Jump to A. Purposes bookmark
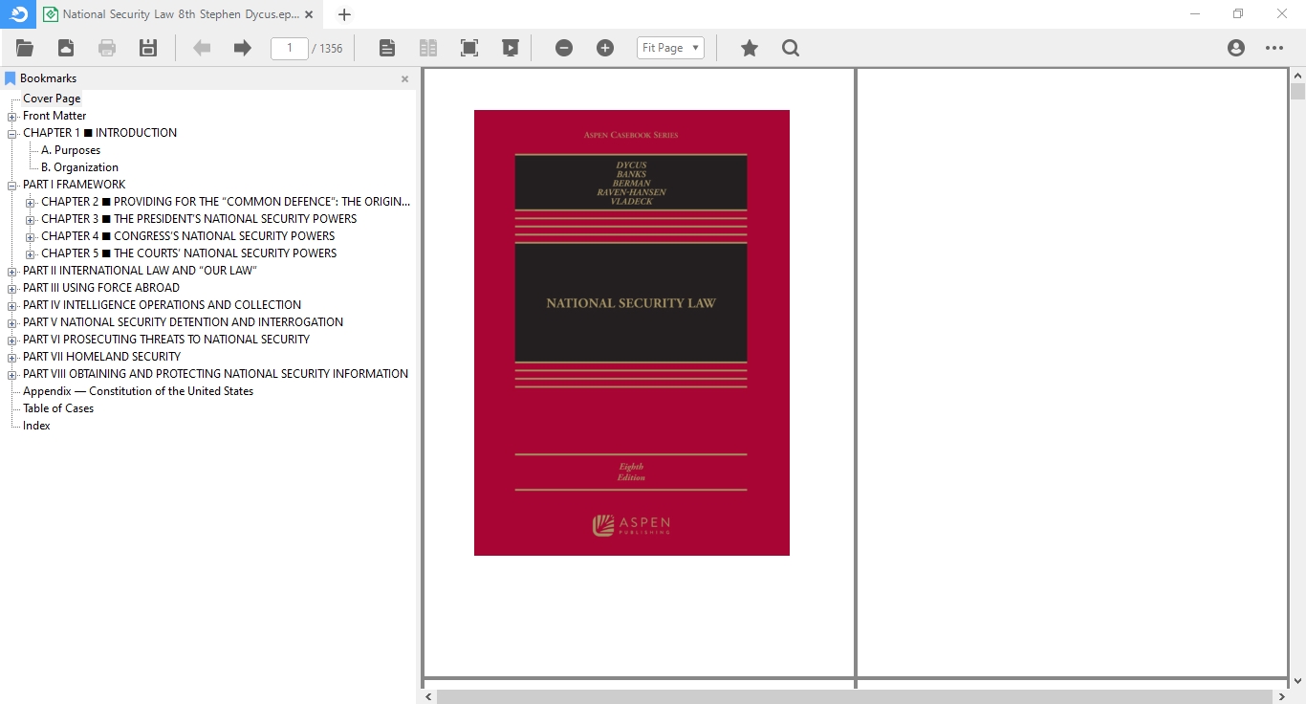Viewport: 1306px width, 704px height. pos(71,150)
